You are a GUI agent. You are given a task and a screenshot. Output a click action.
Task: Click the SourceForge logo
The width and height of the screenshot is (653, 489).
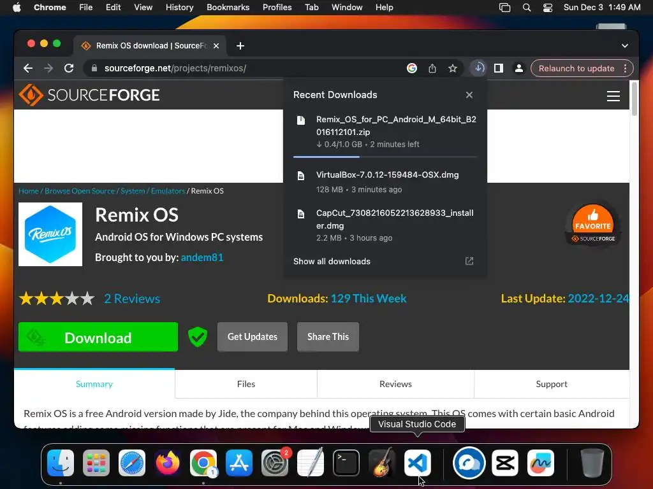(x=89, y=95)
